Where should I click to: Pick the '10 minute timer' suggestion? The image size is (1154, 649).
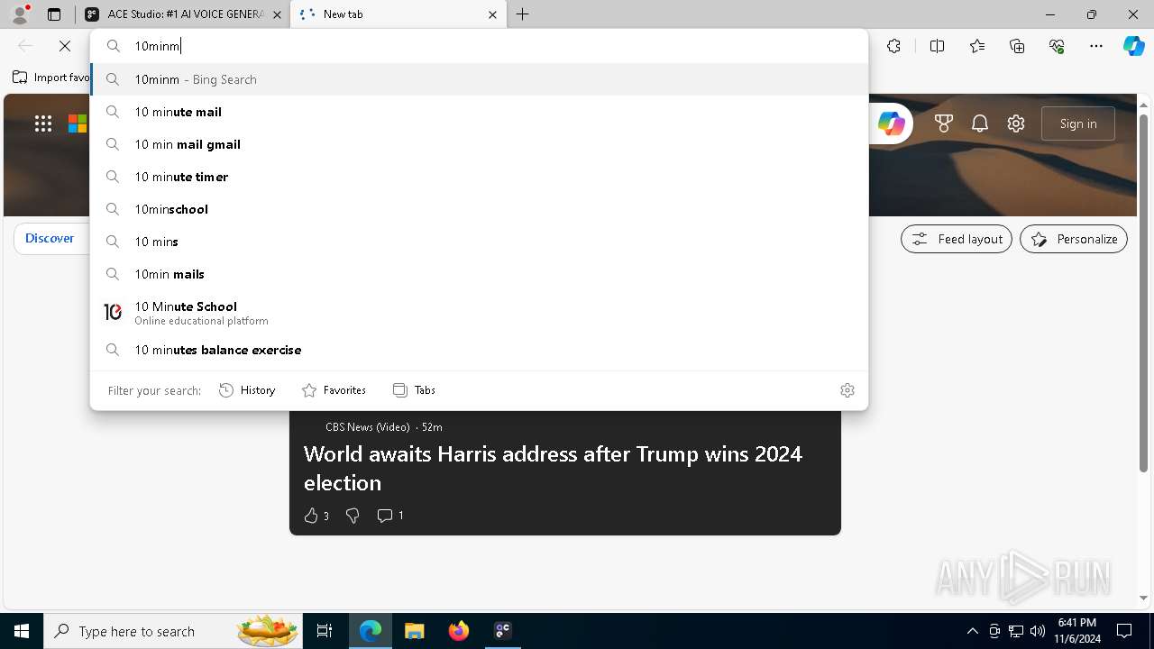click(x=480, y=177)
